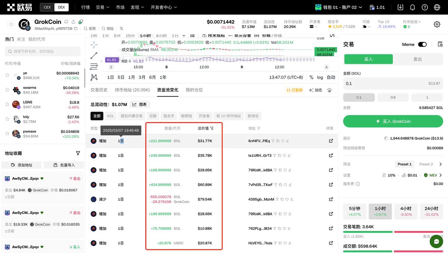Screen dimensions: 448x253
Task: Open the settings gear in the top right
Action: (x=437, y=24)
